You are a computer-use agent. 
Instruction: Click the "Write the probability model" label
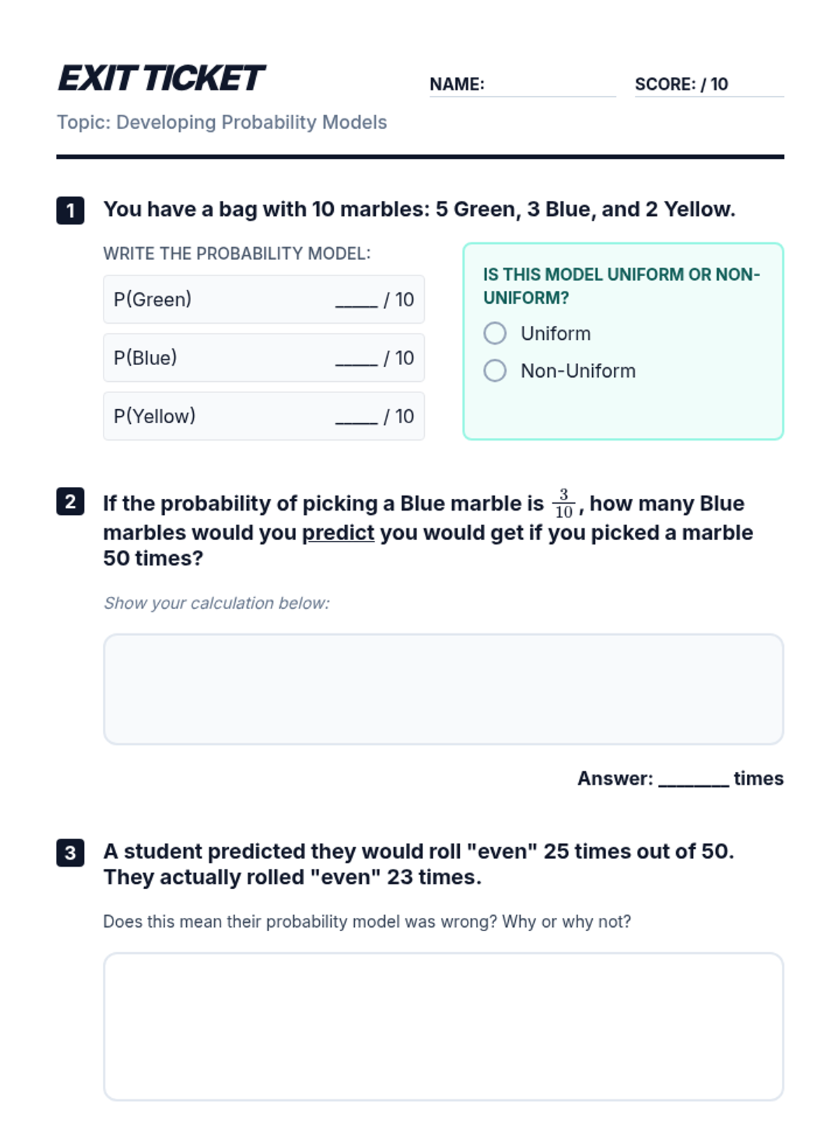(x=237, y=254)
